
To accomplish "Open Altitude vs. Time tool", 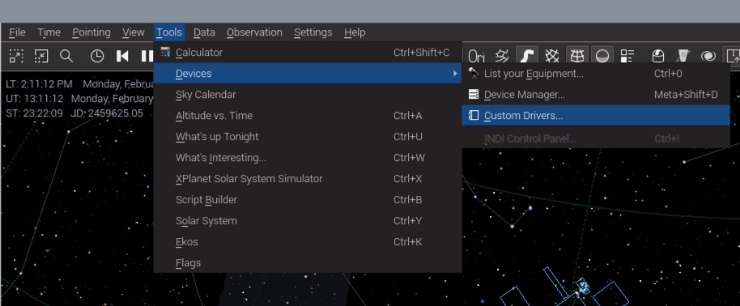I will click(x=307, y=115).
